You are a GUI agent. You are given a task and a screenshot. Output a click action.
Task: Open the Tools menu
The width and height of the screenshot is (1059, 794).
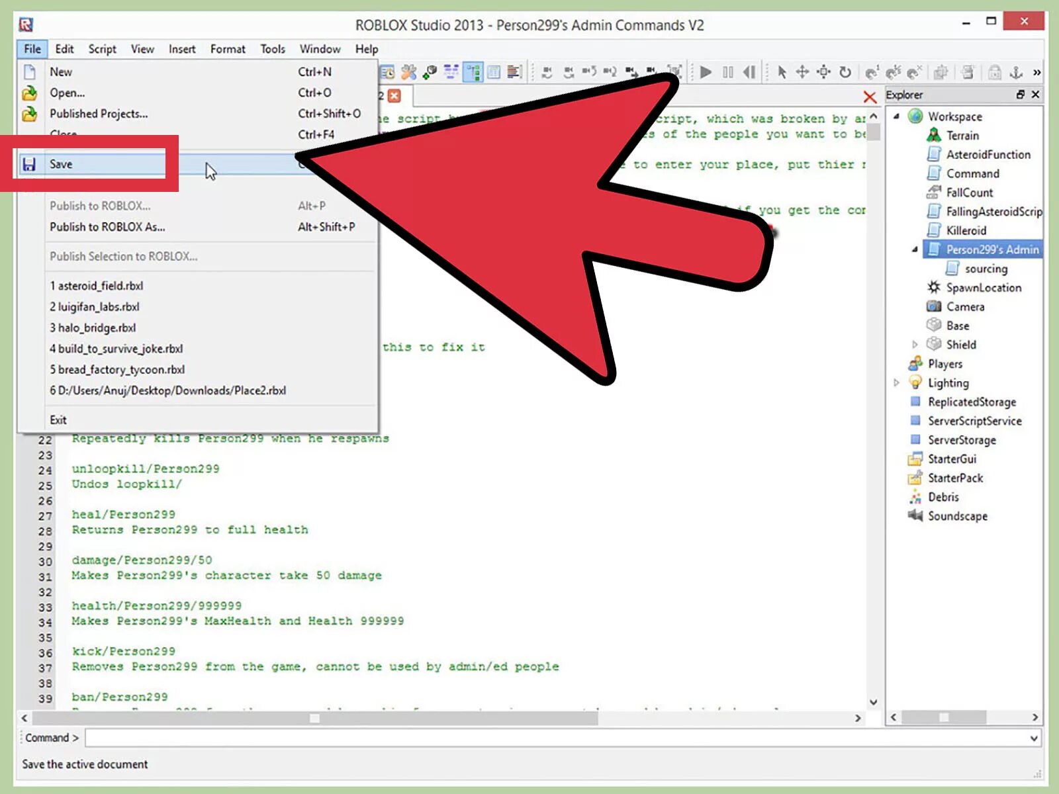[272, 49]
